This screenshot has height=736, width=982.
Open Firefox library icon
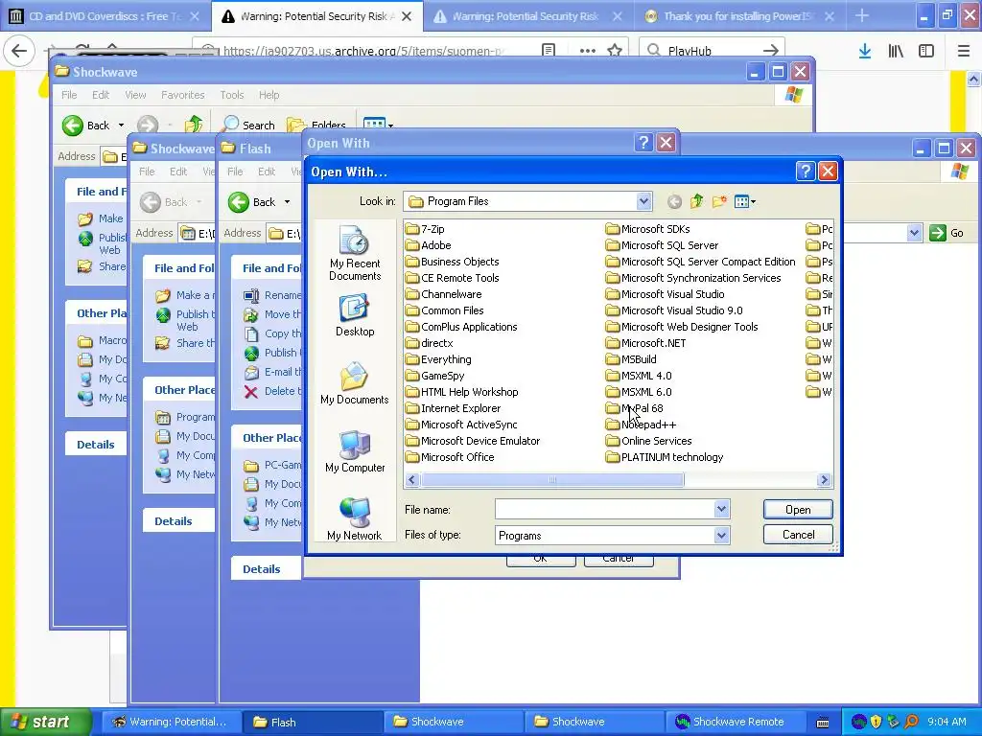pyautogui.click(x=896, y=51)
